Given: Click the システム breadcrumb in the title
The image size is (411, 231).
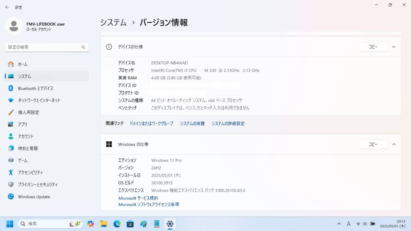Looking at the screenshot, I should (113, 23).
